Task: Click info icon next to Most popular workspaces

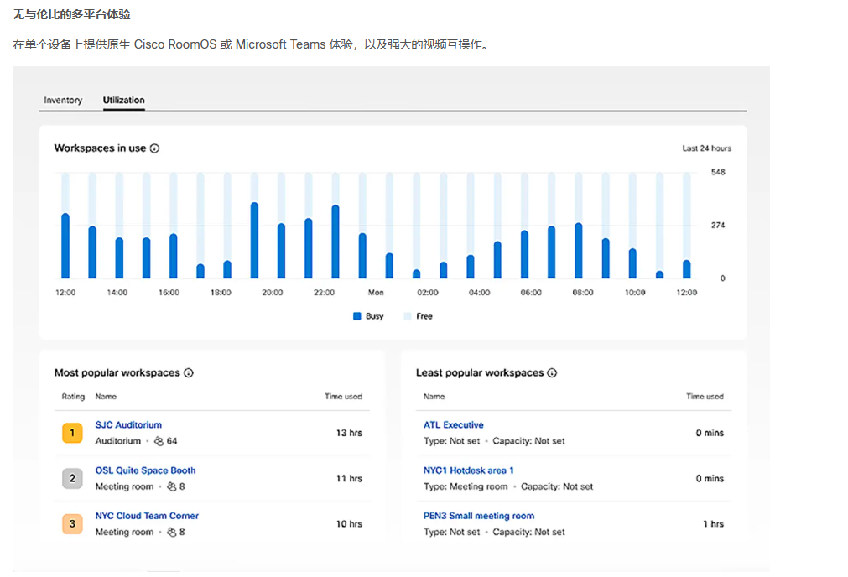Action: pos(189,373)
